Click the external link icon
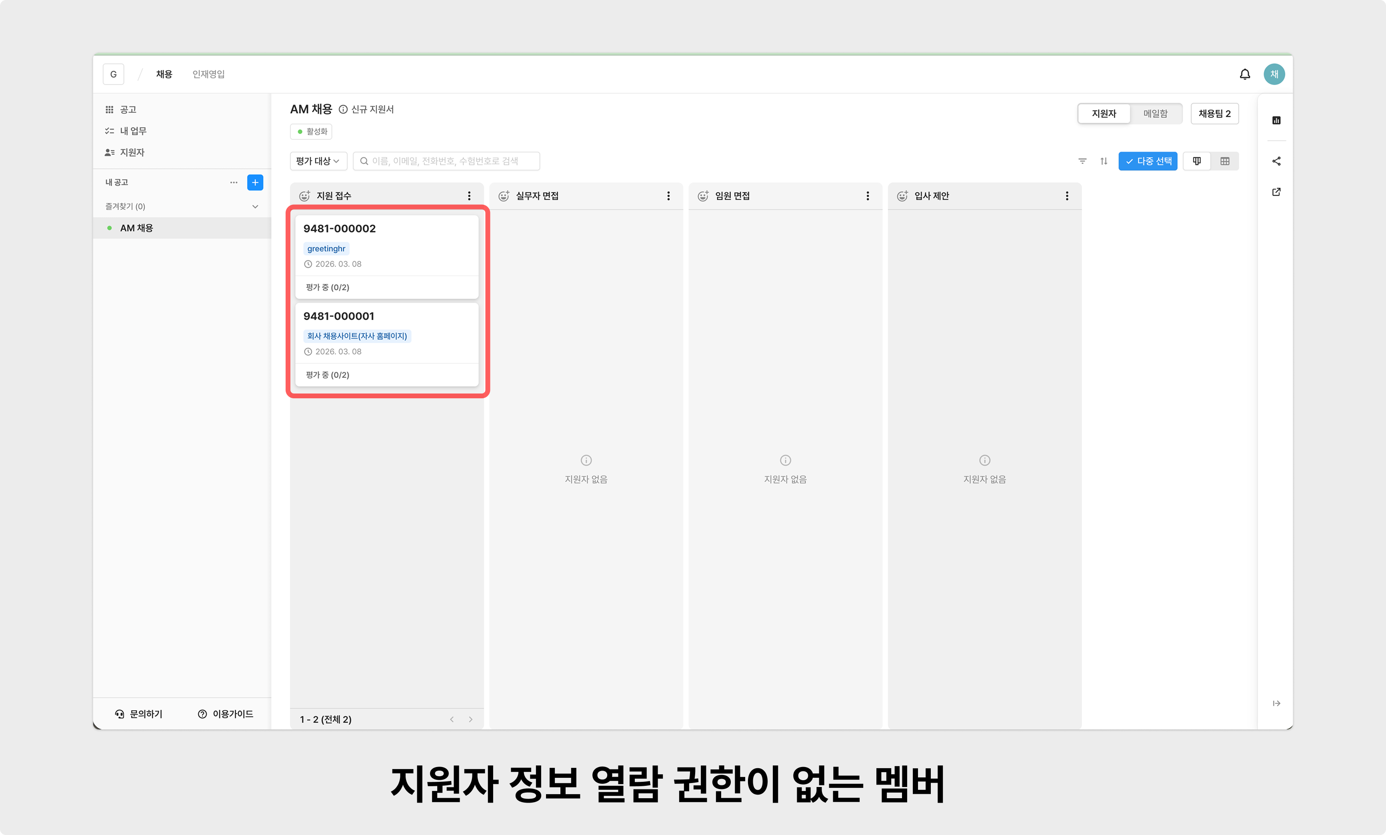Image resolution: width=1386 pixels, height=835 pixels. click(x=1276, y=192)
